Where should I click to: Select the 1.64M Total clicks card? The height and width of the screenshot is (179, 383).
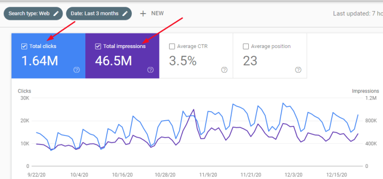point(48,56)
